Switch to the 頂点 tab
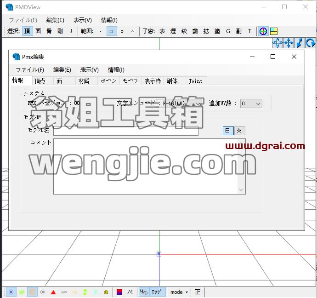This screenshot has height=298, width=317. click(43, 81)
